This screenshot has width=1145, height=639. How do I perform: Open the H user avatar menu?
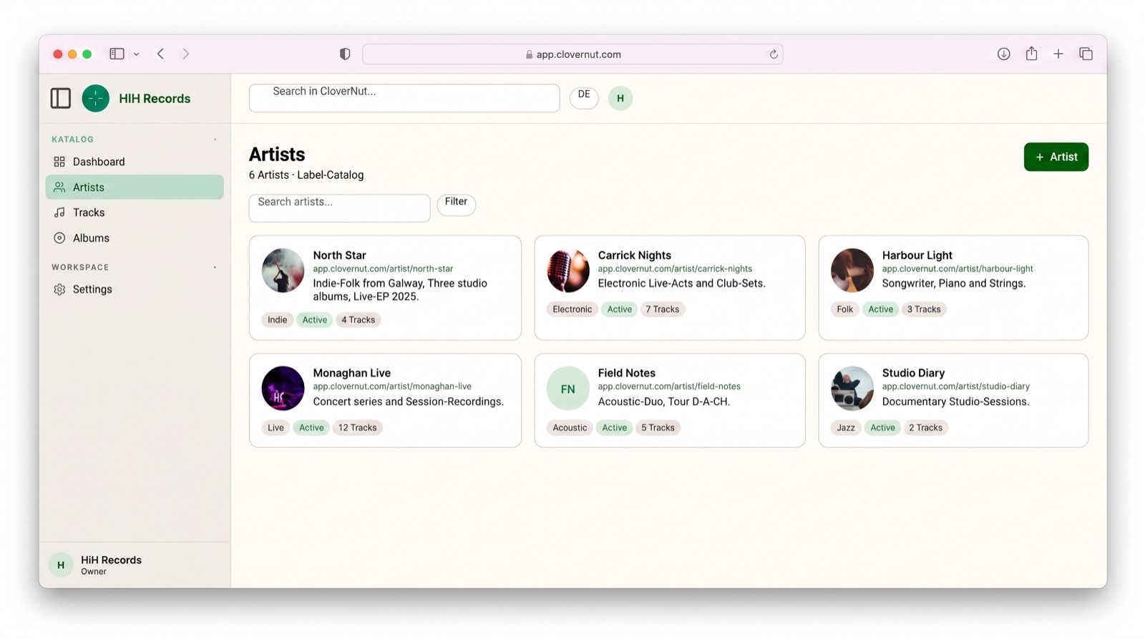[620, 98]
